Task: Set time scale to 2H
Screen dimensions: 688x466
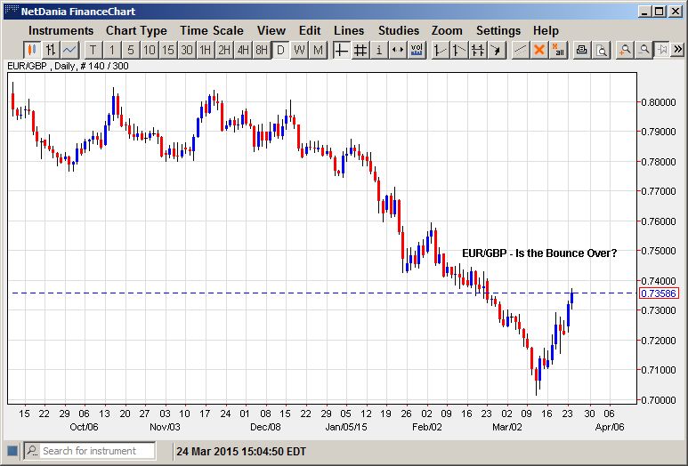Action: pyautogui.click(x=224, y=50)
